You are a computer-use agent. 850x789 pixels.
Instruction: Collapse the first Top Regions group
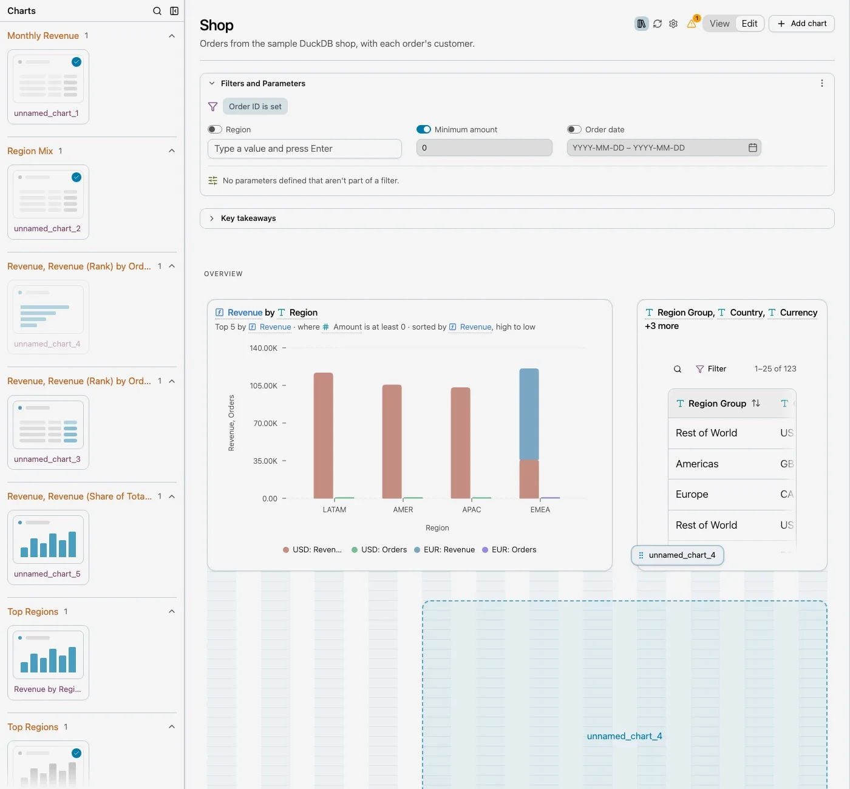pyautogui.click(x=172, y=611)
